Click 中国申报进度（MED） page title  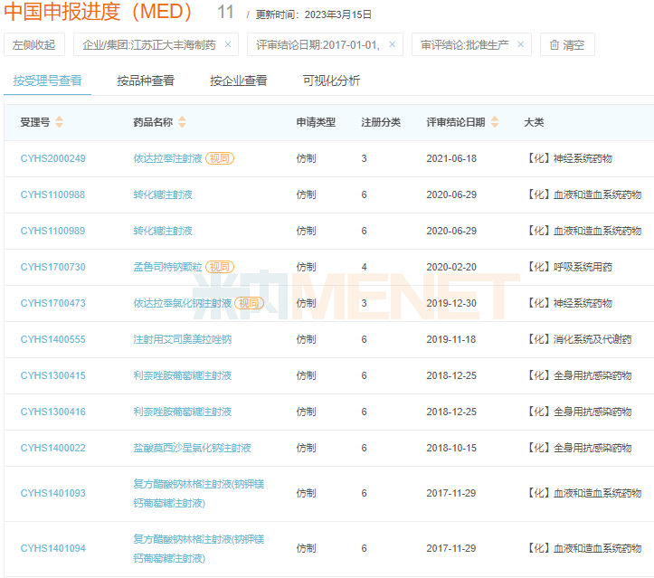pos(98,12)
